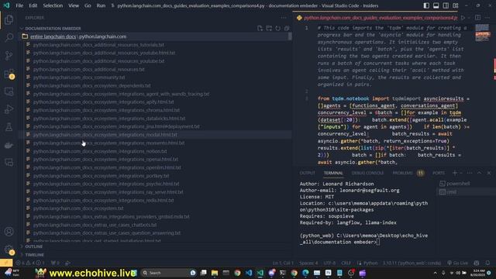Screen dimensions: 496x279
Task: Open the Run menu
Action: 101,5
